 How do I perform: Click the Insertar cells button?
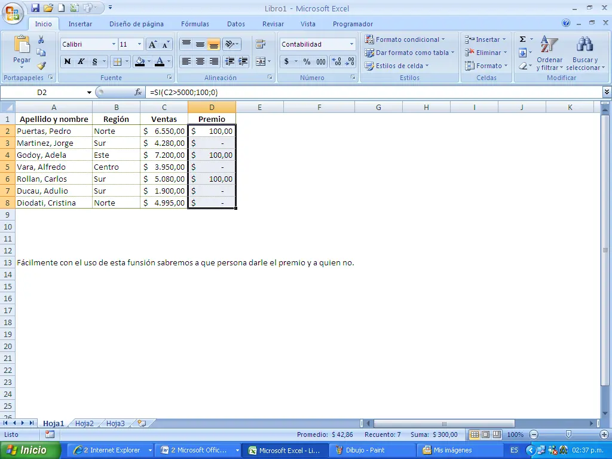(485, 39)
